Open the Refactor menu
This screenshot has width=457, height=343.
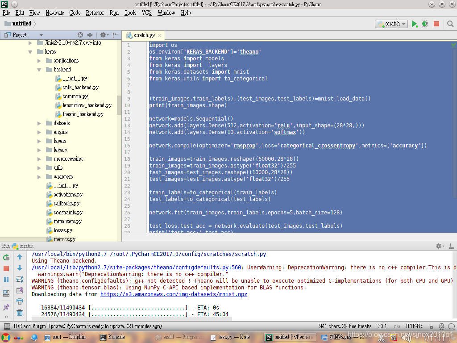pyautogui.click(x=95, y=13)
